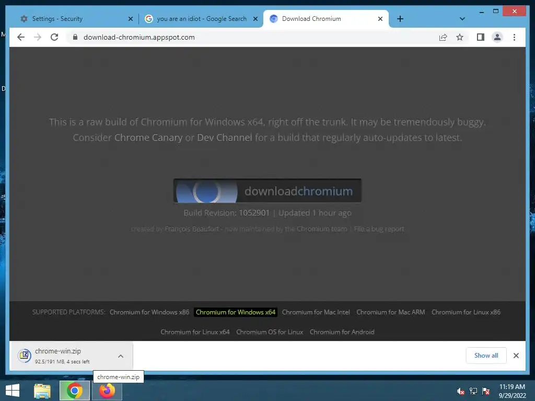Open the Dev Channel link
This screenshot has height=401, width=535.
(x=225, y=137)
